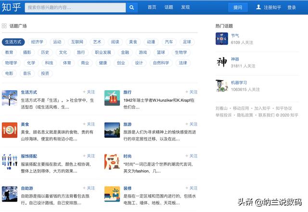Select the 职业发展 category tag
This screenshot has height=212, width=308.
103,52
